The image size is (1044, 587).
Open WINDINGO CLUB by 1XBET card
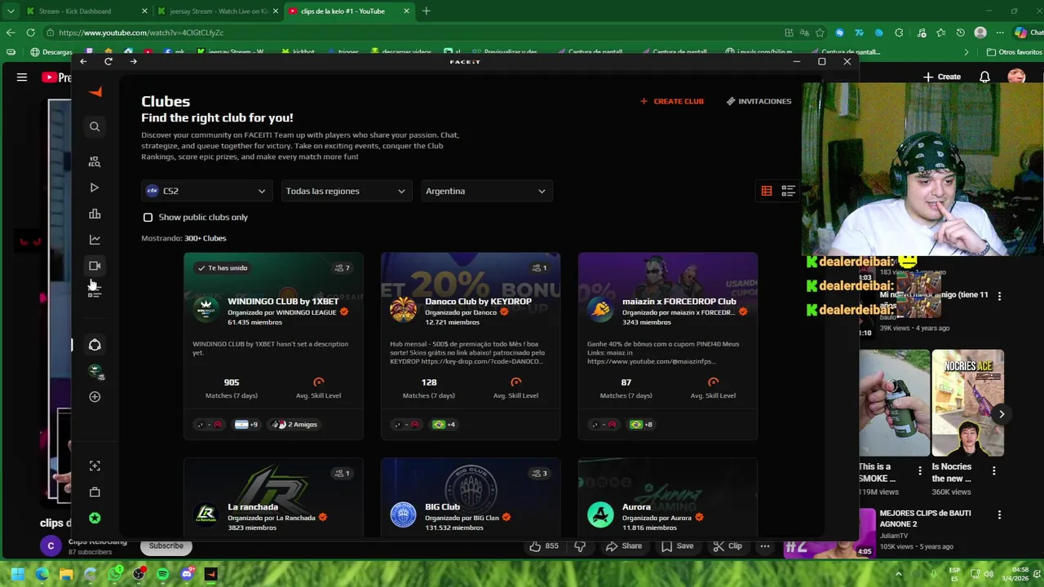(273, 346)
